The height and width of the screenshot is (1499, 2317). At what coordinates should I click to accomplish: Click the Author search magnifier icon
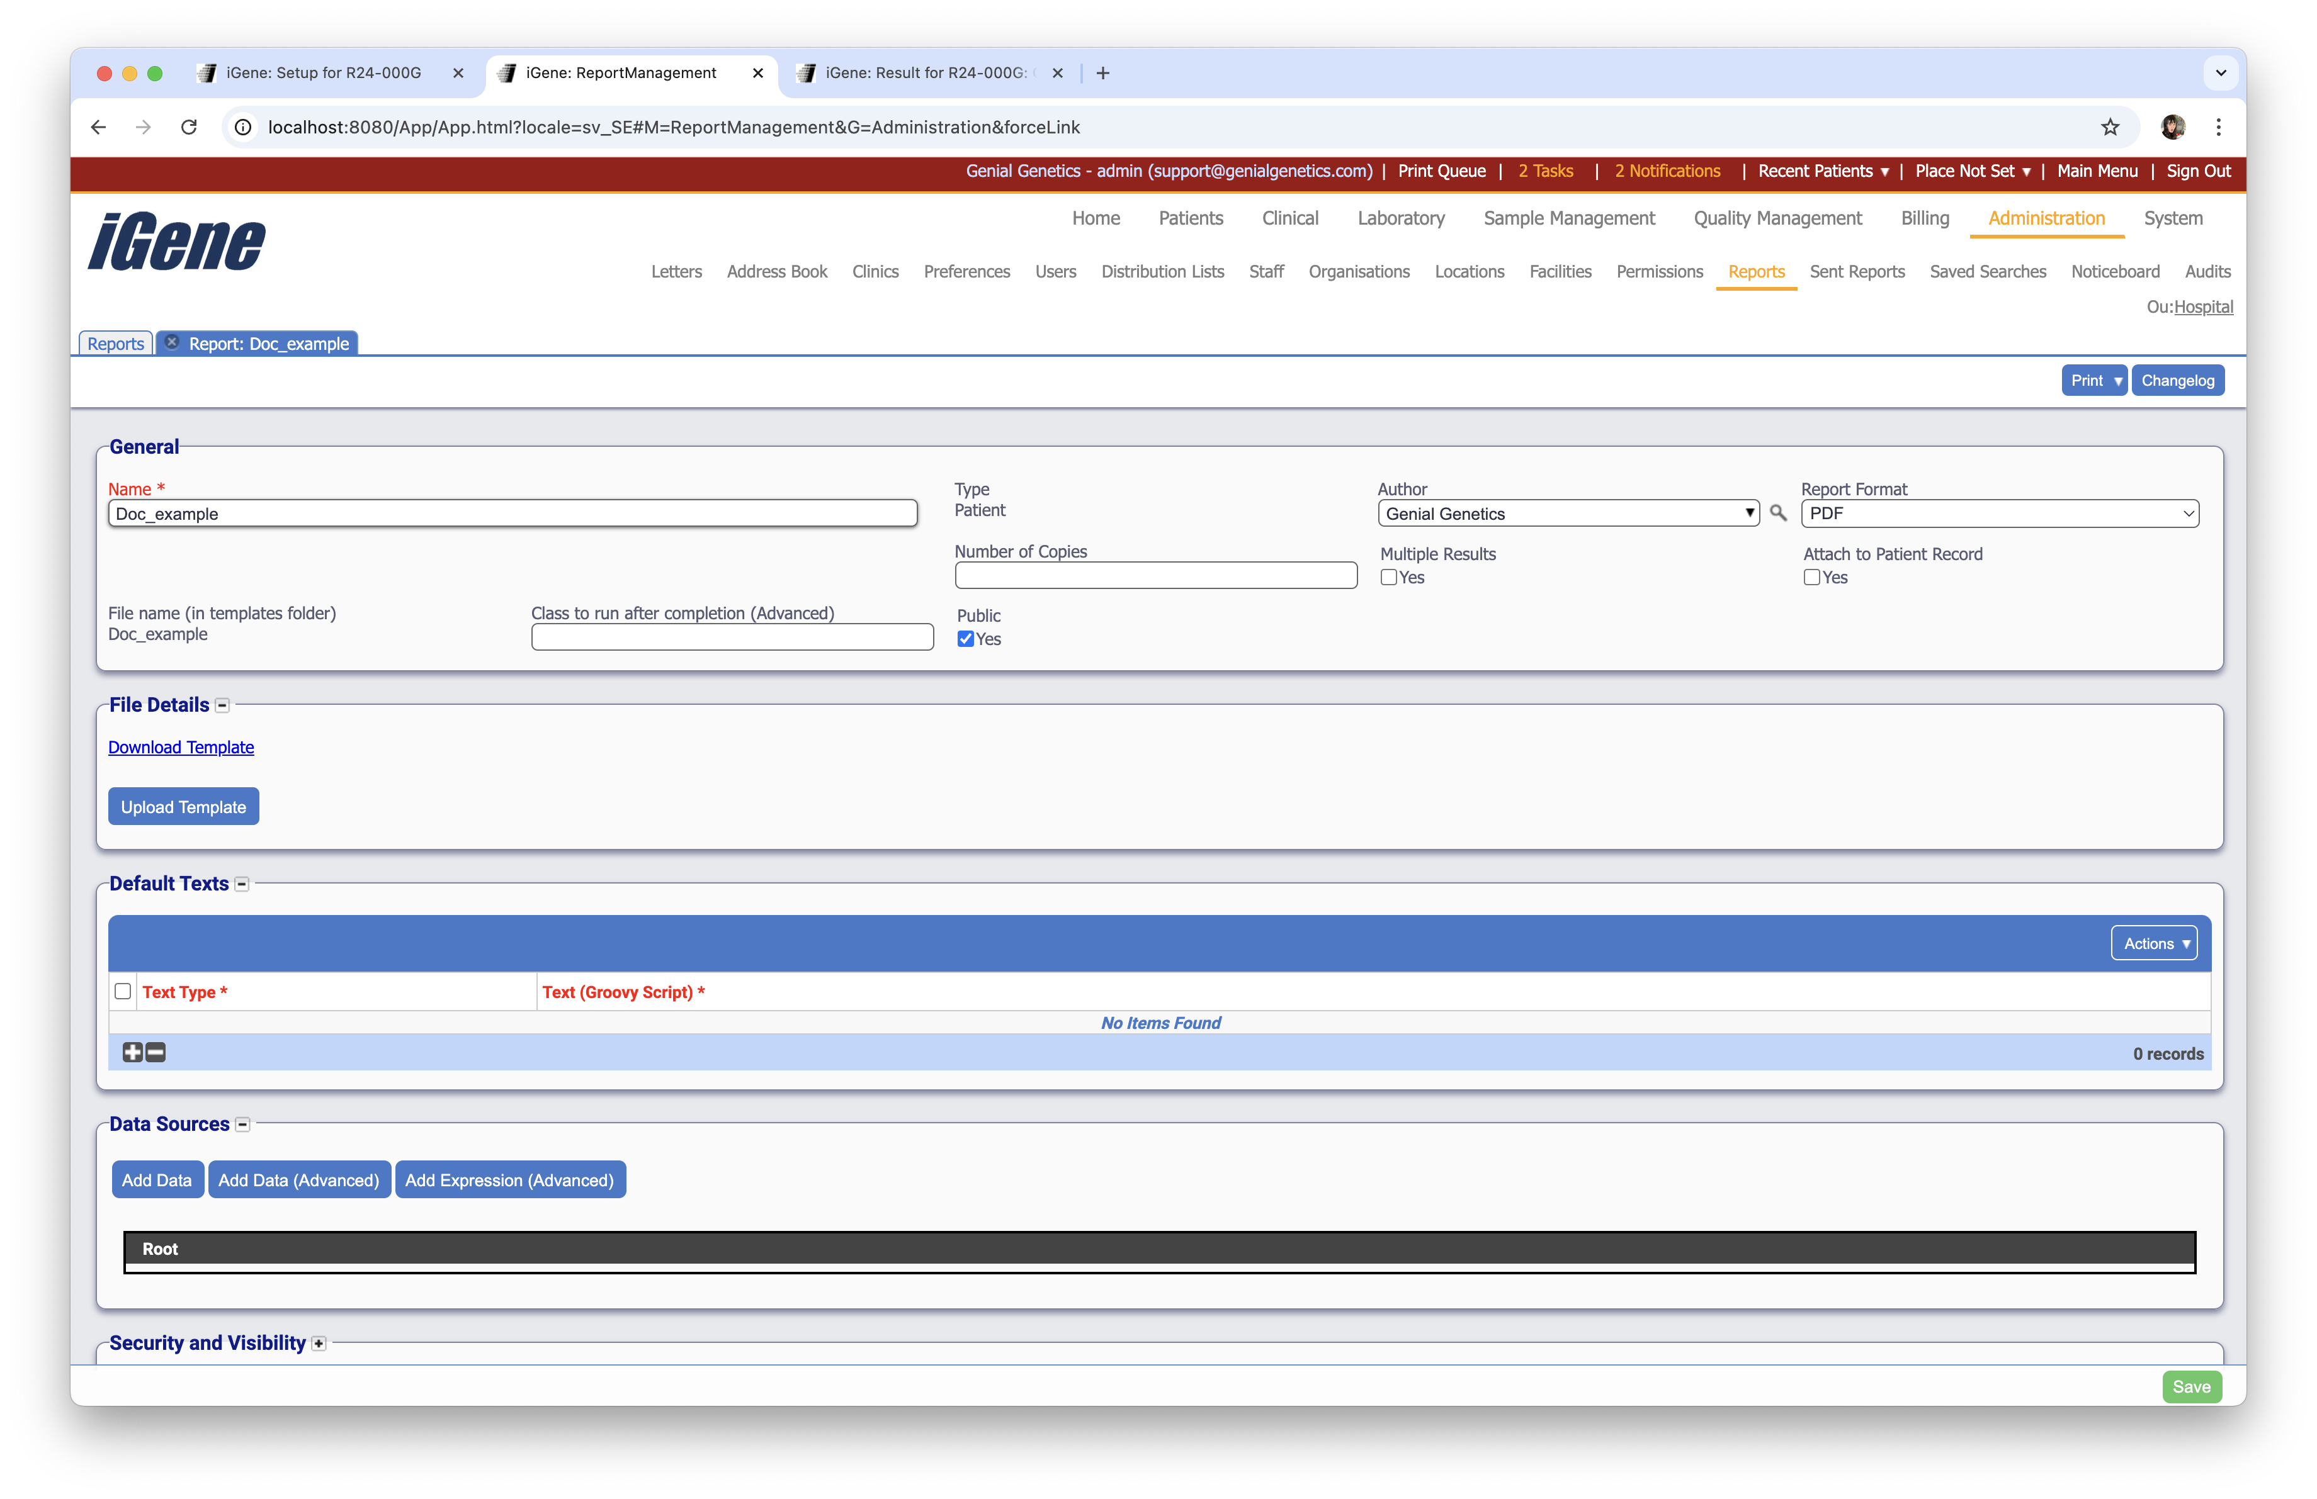pyautogui.click(x=1777, y=513)
